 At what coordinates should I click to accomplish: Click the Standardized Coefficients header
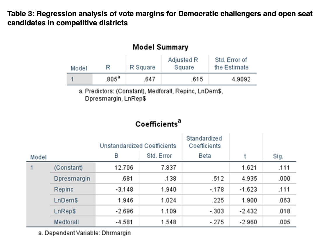click(x=204, y=142)
